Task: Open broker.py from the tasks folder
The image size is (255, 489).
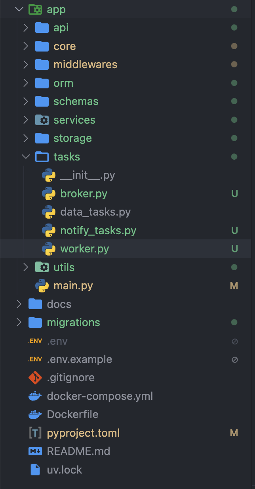Action: 84,193
